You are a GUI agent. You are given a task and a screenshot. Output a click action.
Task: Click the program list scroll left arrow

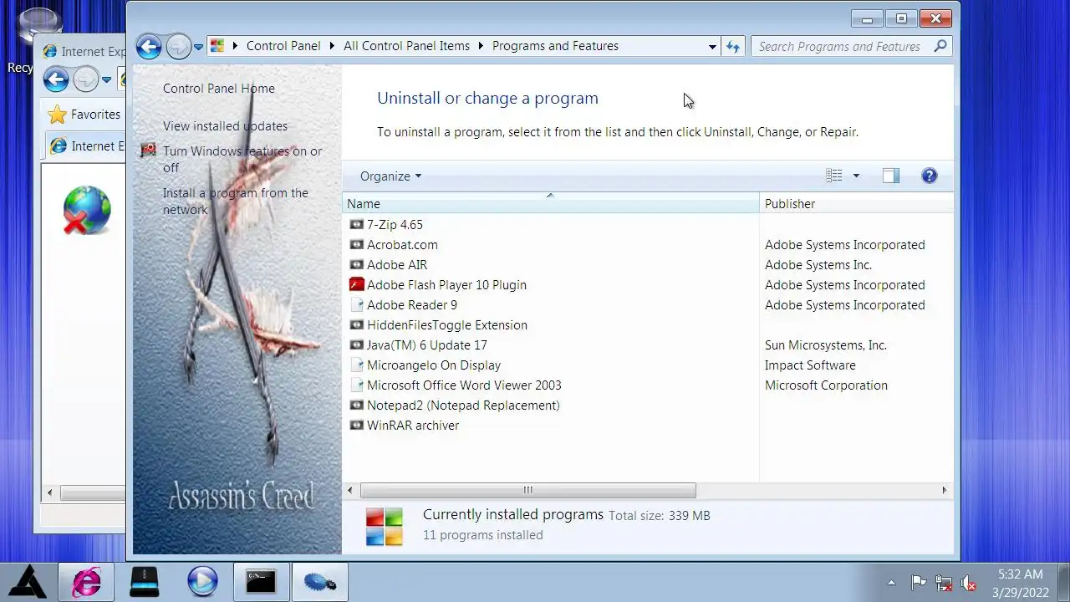(x=350, y=490)
